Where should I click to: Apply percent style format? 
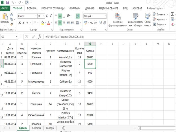[x=92, y=23]
